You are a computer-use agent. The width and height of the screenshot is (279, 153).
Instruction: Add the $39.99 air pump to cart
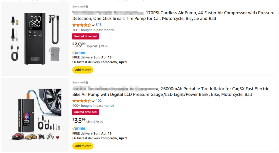click(83, 70)
